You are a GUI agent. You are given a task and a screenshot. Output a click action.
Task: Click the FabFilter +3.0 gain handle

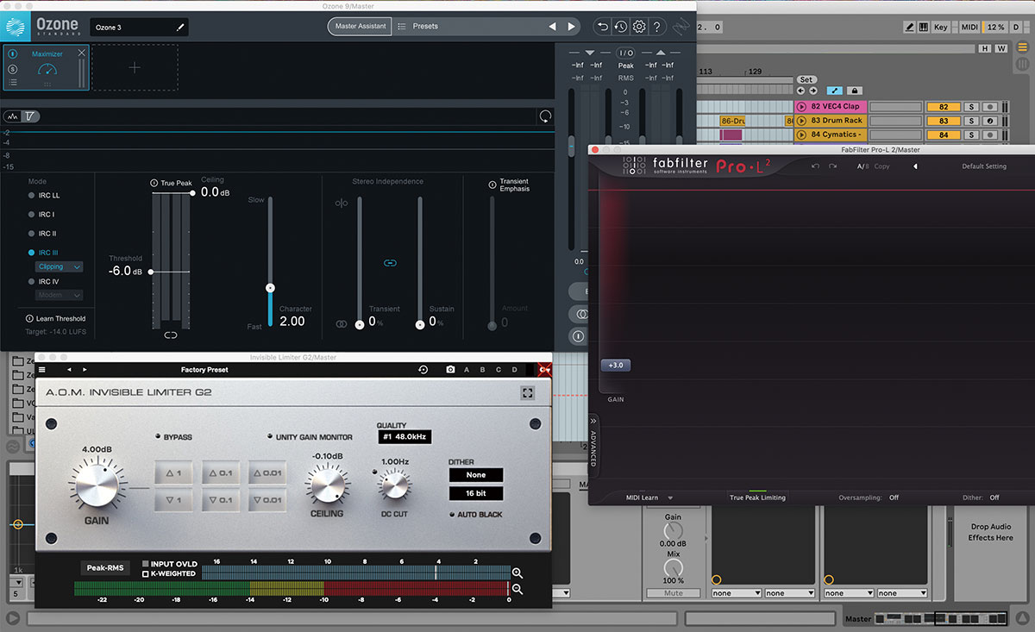pos(615,366)
